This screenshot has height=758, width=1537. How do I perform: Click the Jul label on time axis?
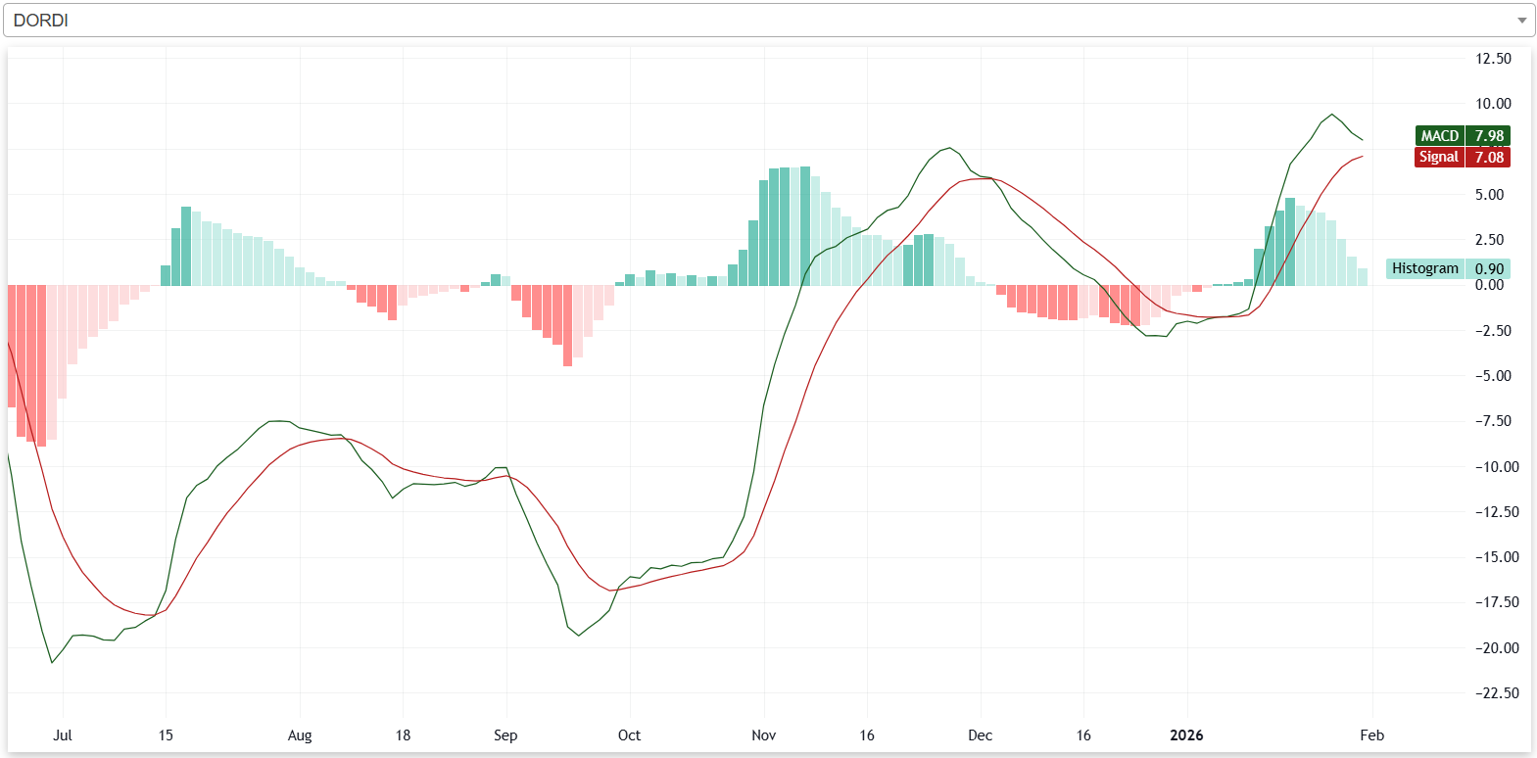tap(63, 735)
